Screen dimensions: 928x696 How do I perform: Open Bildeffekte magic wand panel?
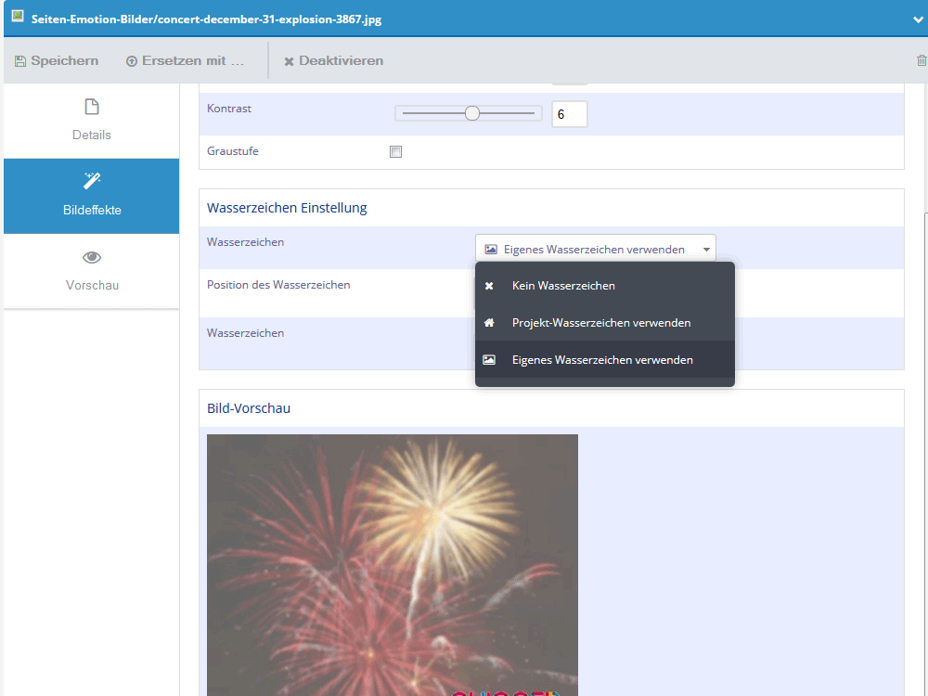pos(92,196)
